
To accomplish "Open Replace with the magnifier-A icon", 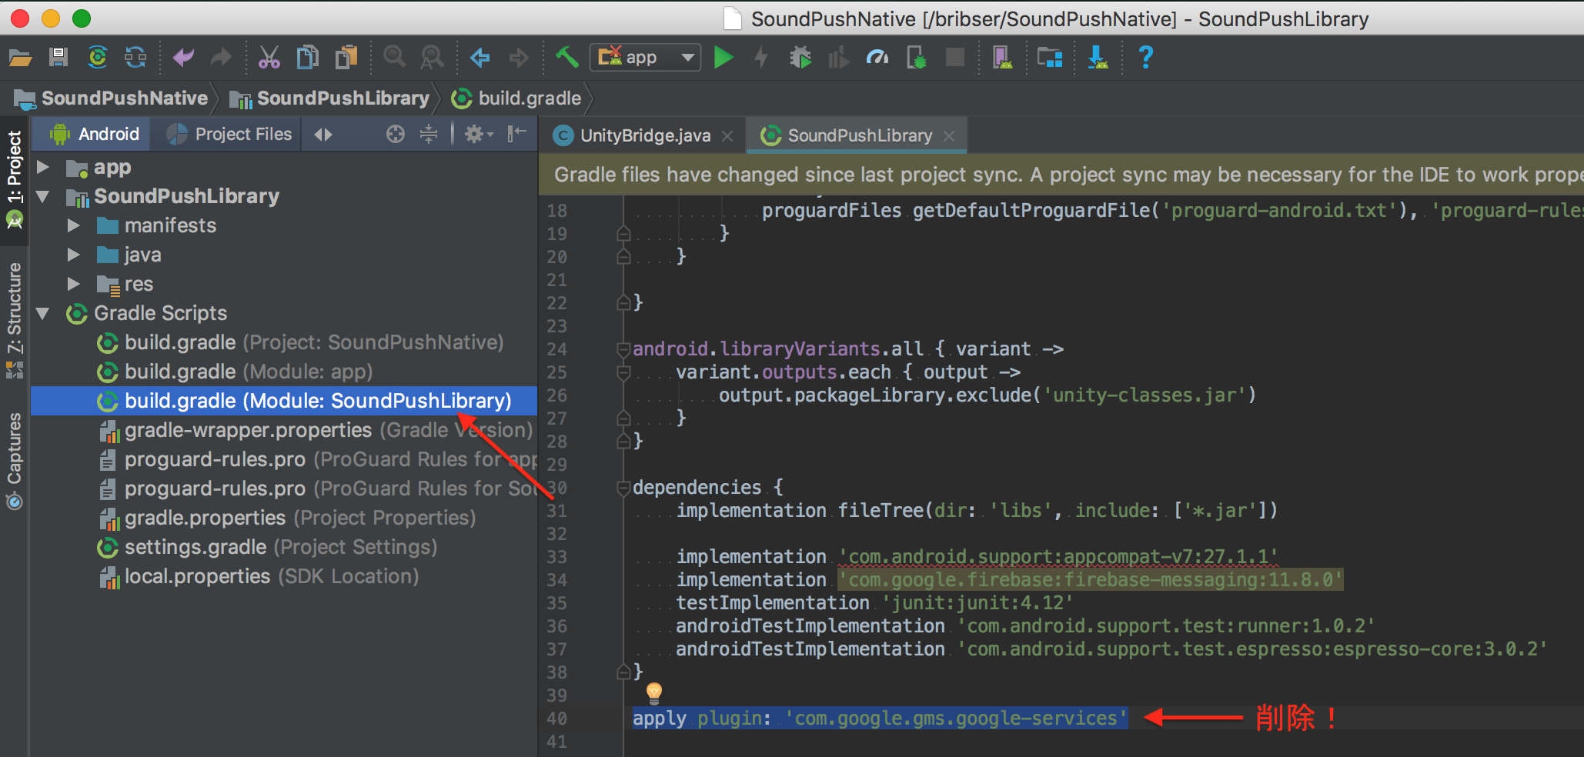I will pyautogui.click(x=433, y=58).
